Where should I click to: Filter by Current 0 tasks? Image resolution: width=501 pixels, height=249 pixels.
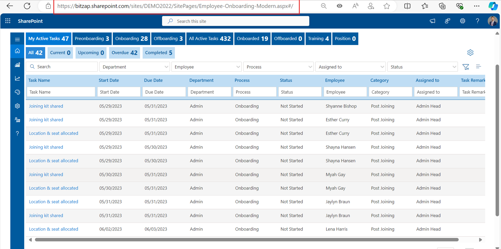point(60,53)
